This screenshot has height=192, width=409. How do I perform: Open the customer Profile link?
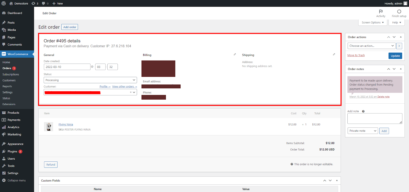click(105, 87)
